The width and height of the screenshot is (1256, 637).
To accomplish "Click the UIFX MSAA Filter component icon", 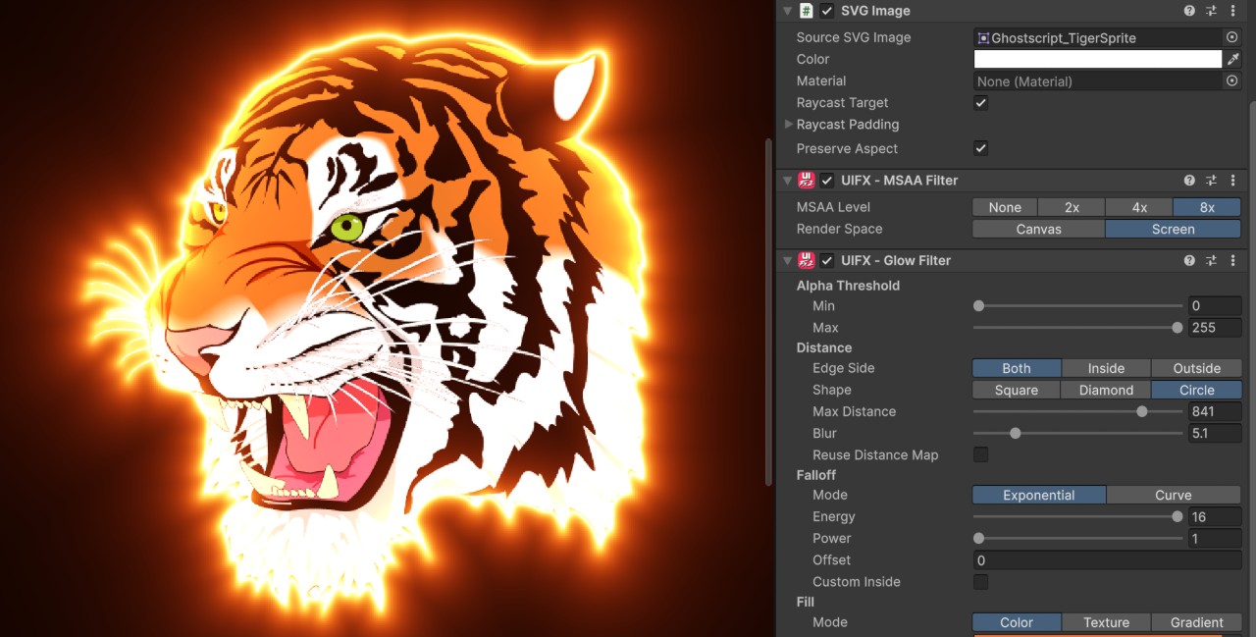I will (x=807, y=181).
